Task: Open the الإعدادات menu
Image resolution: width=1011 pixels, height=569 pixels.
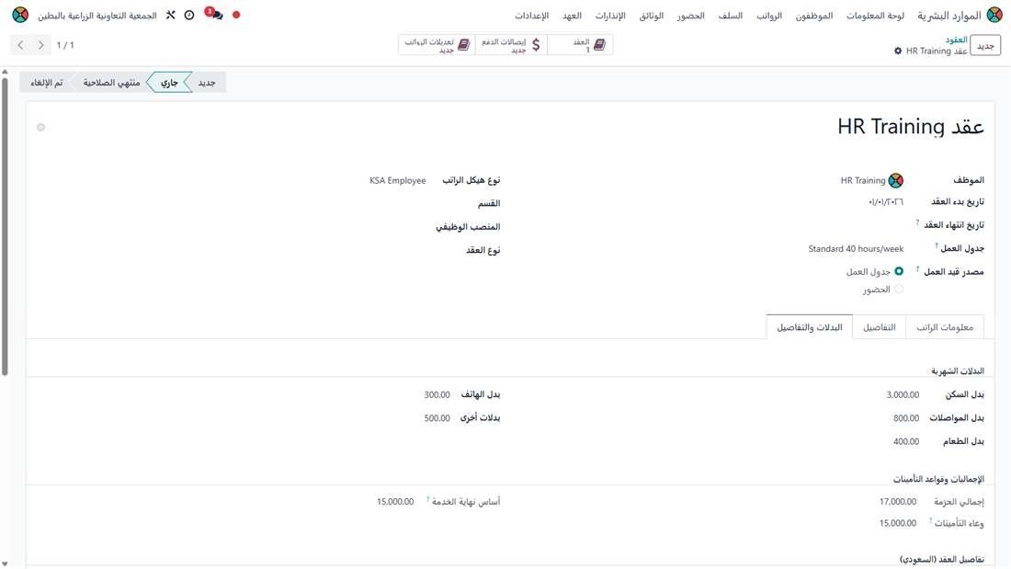Action: [x=532, y=16]
